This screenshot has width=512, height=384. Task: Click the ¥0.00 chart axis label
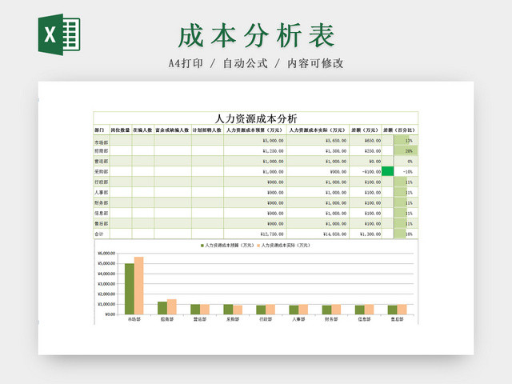(110, 314)
